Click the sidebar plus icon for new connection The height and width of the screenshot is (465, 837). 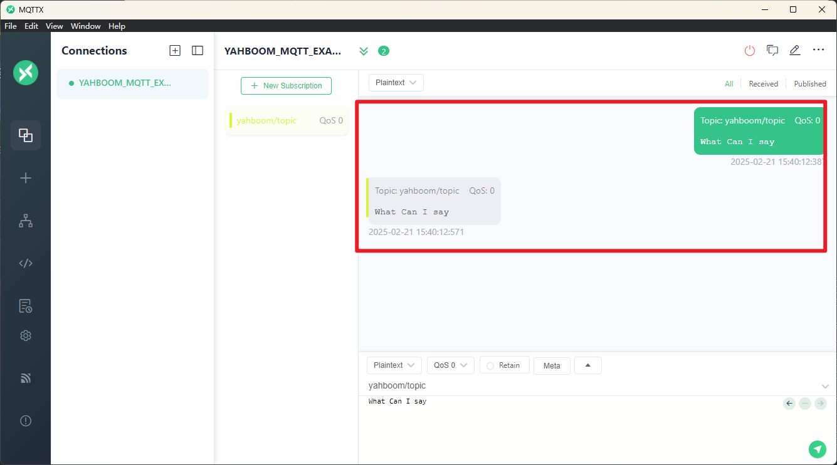pyautogui.click(x=26, y=178)
